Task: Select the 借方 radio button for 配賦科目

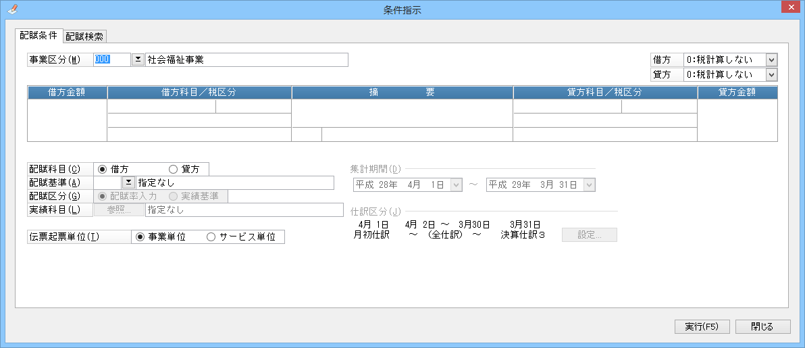Action: coord(103,169)
